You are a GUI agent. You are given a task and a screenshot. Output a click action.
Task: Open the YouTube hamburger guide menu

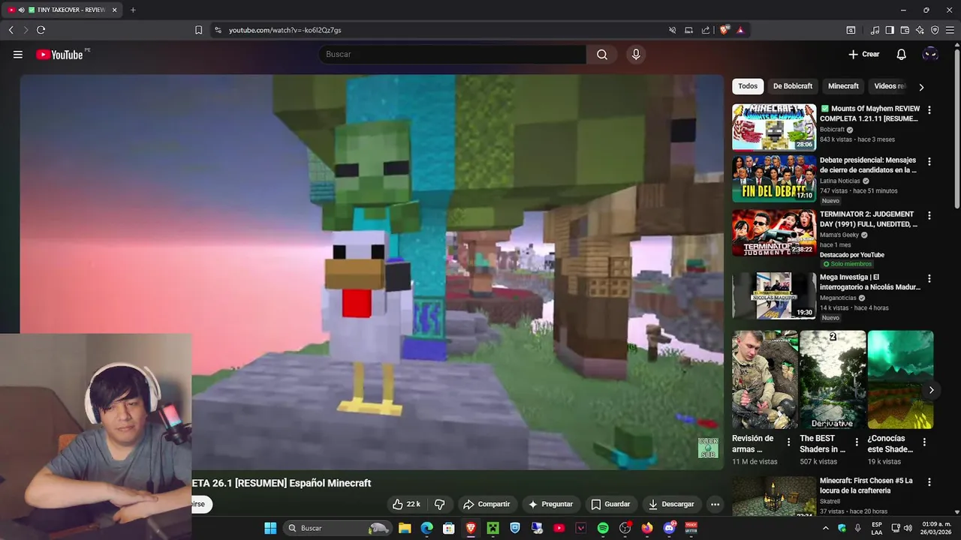point(18,54)
